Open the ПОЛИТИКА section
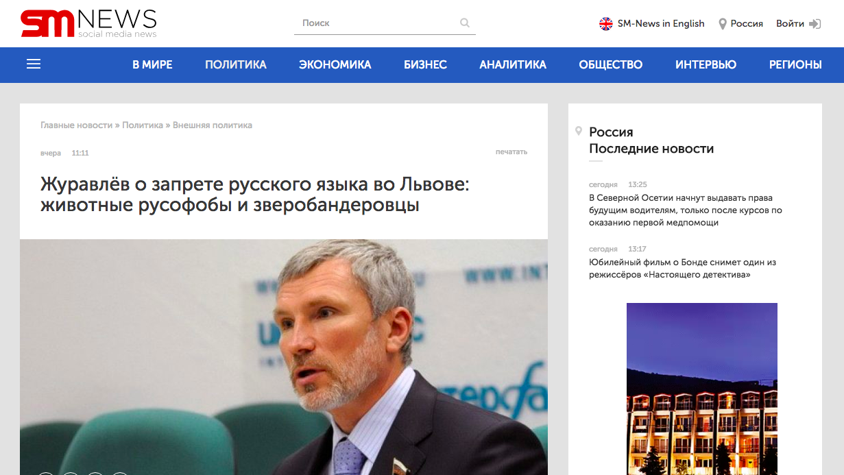Screen dimensions: 844x475 (x=236, y=64)
